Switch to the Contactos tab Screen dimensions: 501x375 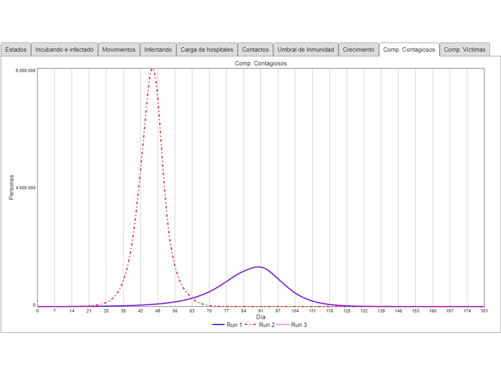pyautogui.click(x=255, y=49)
